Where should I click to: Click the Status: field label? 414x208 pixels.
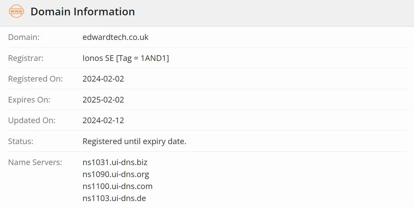coord(21,141)
